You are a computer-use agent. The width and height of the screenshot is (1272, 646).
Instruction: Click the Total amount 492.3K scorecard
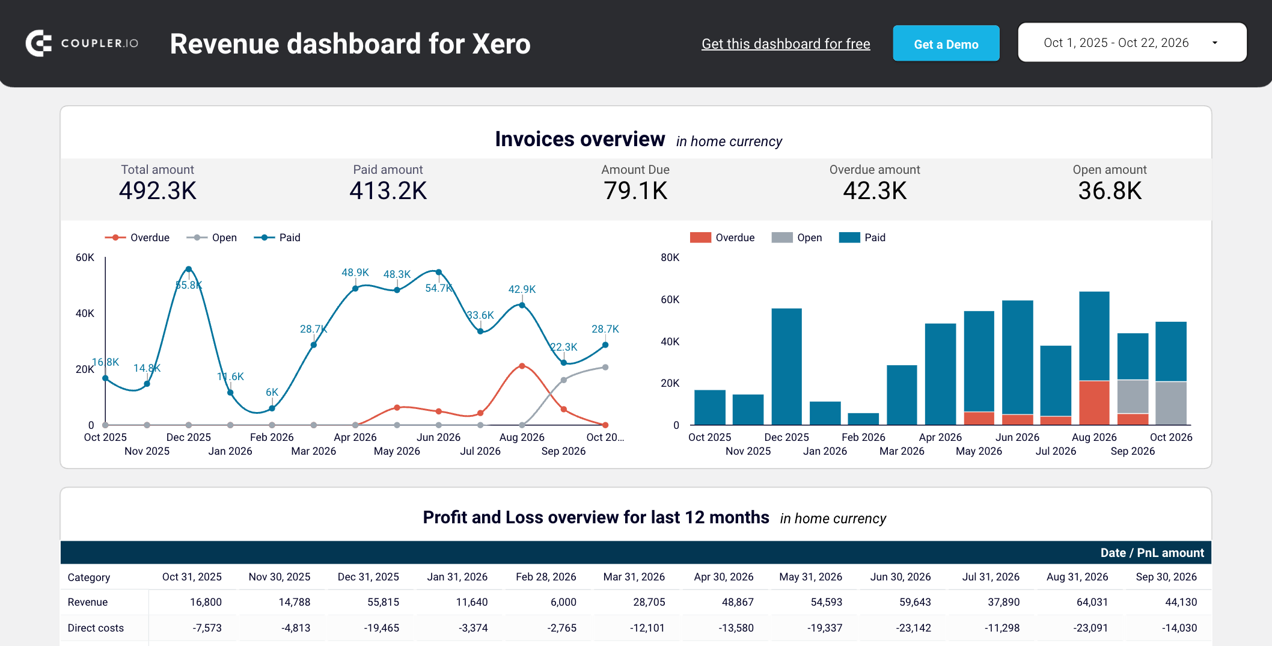157,183
